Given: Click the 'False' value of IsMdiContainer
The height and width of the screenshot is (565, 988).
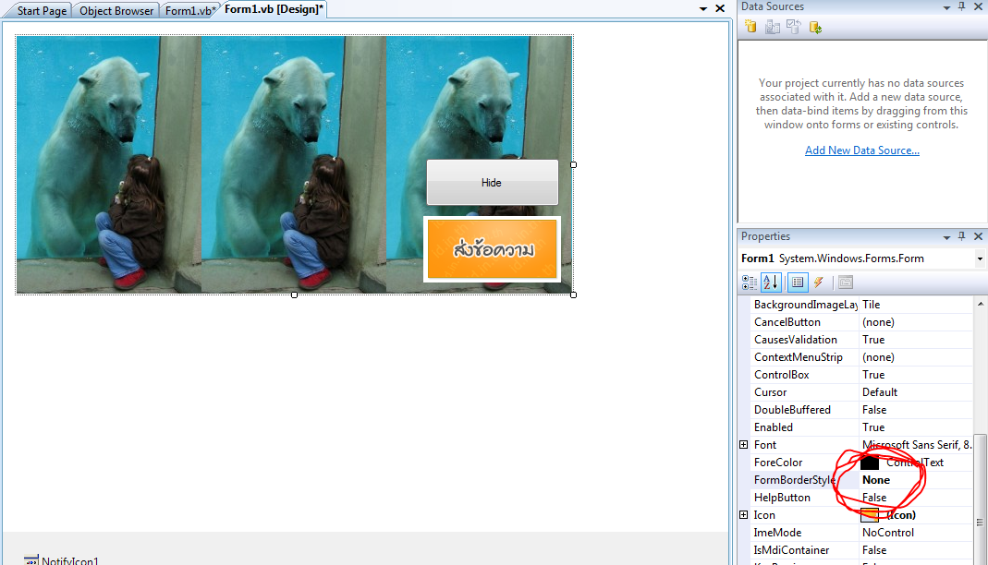Looking at the screenshot, I should 874,550.
